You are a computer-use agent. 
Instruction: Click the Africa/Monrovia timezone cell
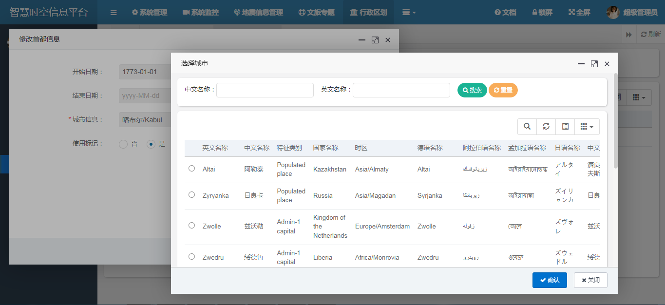pos(377,257)
